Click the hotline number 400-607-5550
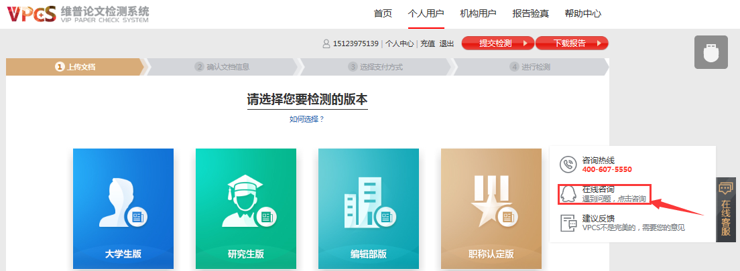Viewport: 740px width, 271px height. coord(607,170)
